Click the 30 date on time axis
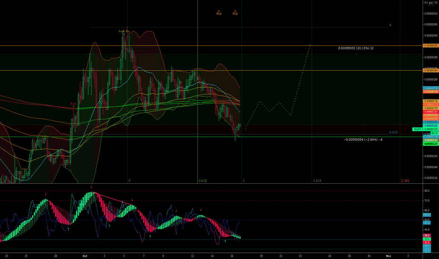This screenshot has width=439, height=259. pos(369,256)
